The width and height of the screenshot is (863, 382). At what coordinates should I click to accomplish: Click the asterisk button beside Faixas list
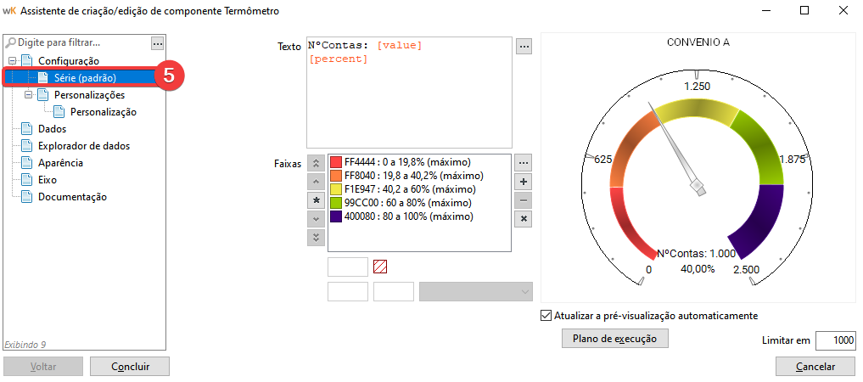pyautogui.click(x=316, y=200)
